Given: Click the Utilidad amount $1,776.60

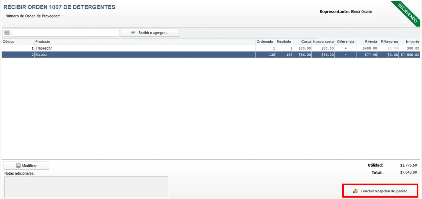Looking at the screenshot, I should [408, 165].
